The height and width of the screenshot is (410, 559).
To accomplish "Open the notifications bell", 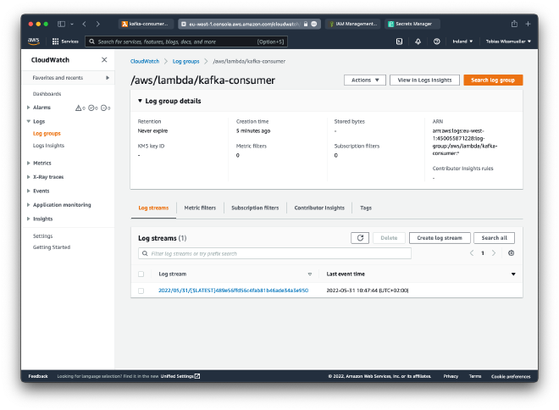I will 418,41.
